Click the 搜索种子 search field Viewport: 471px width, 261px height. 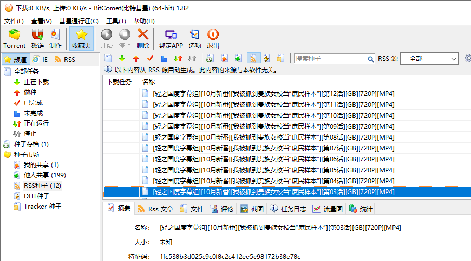point(333,59)
